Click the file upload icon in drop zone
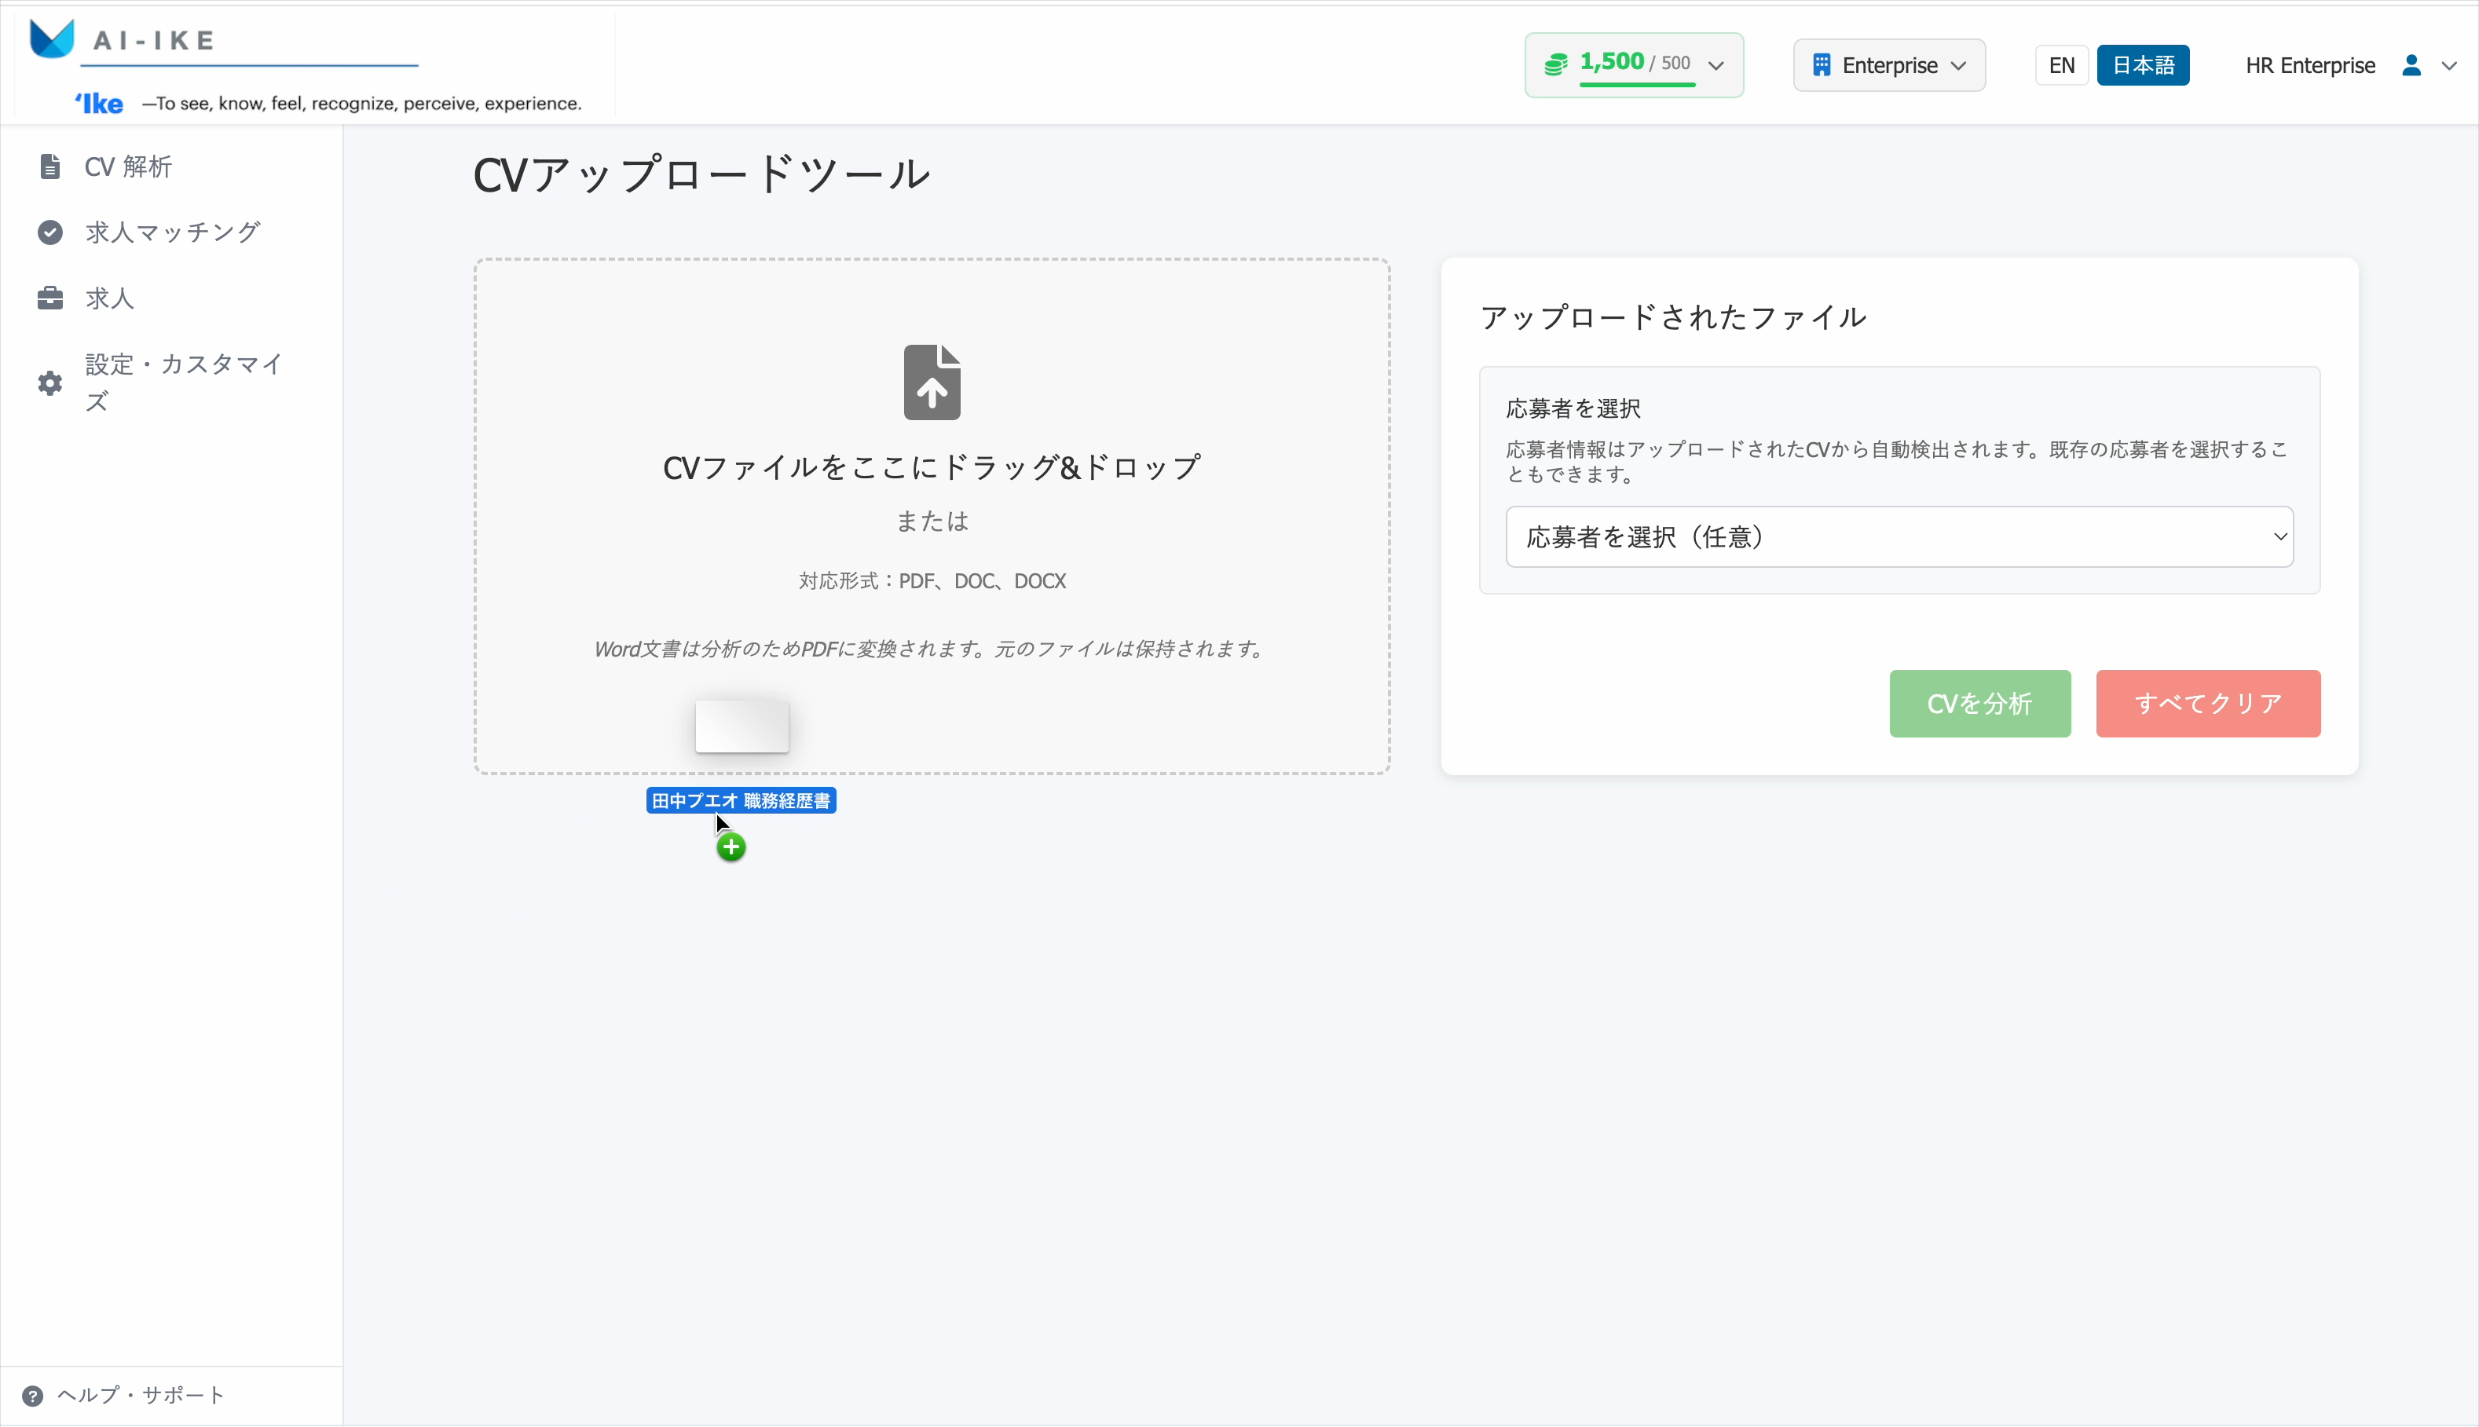This screenshot has width=2479, height=1427. [932, 382]
